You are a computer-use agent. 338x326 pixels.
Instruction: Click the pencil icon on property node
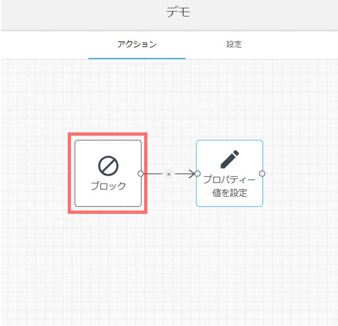(229, 158)
